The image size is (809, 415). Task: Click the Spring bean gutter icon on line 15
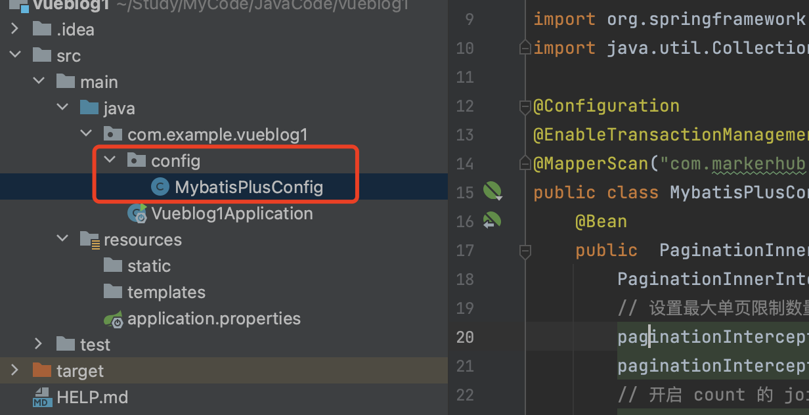tap(492, 192)
